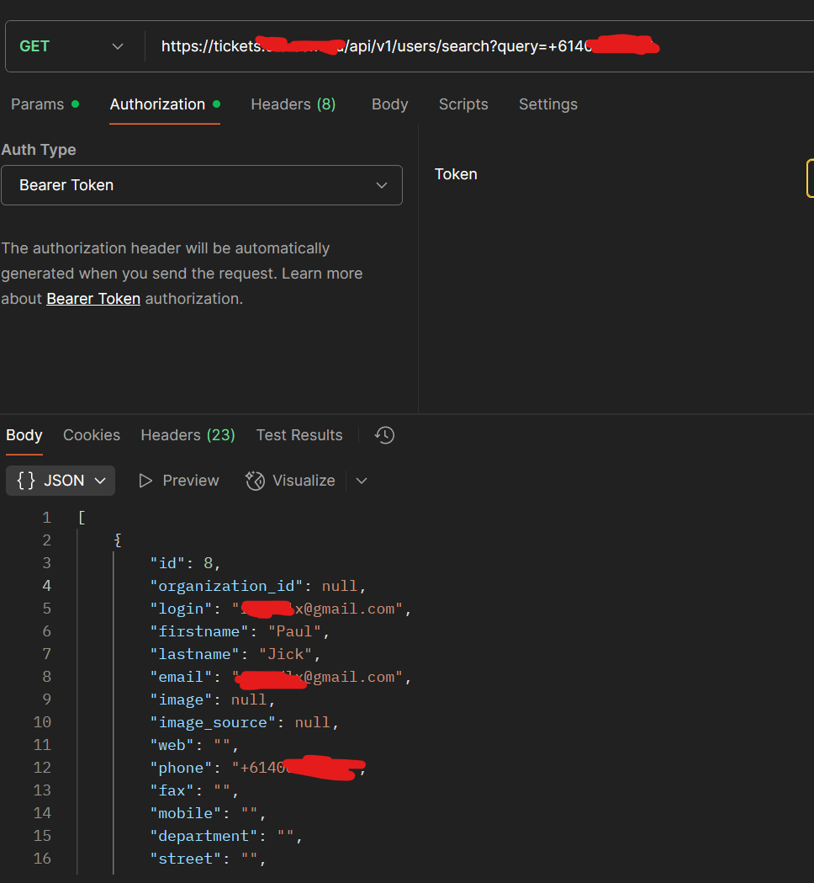Image resolution: width=814 pixels, height=883 pixels.
Task: Open the request Headers (8) tab
Action: (x=293, y=104)
